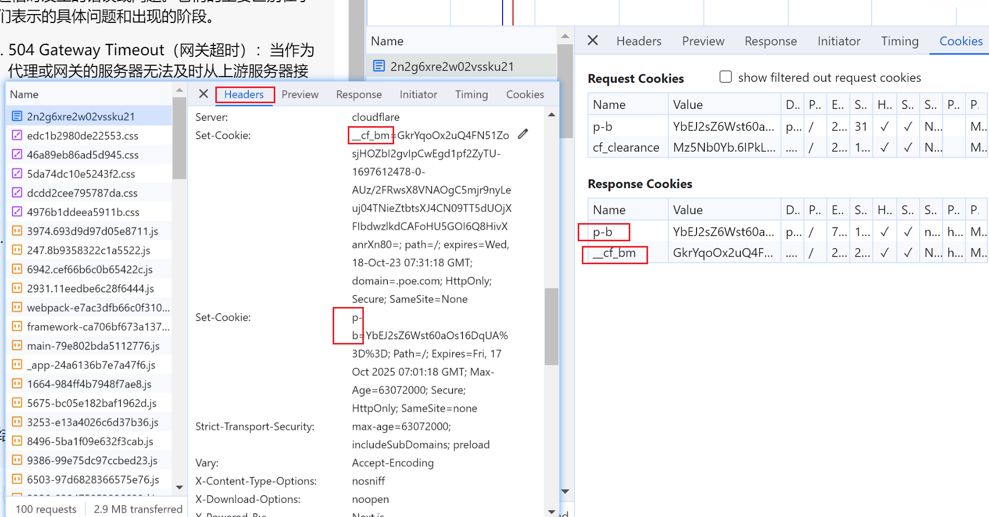Image resolution: width=989 pixels, height=517 pixels.
Task: Open the Timing tab in the left panel
Action: (x=471, y=94)
